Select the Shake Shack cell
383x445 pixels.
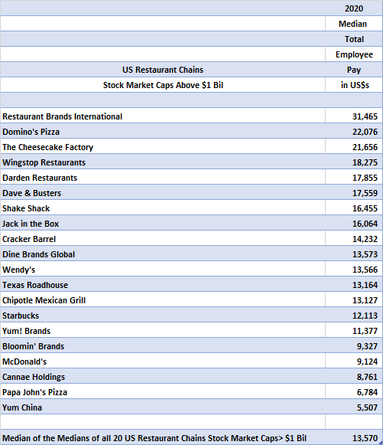163,208
